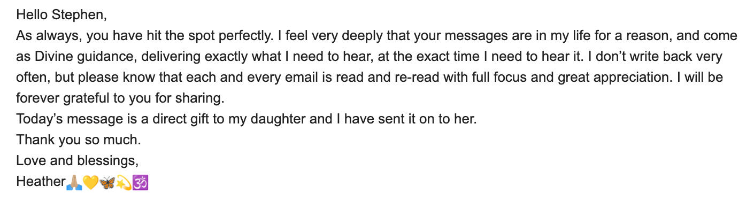Click the word 'sharing' ending the paragraph
The width and height of the screenshot is (754, 217).
pyautogui.click(x=202, y=98)
